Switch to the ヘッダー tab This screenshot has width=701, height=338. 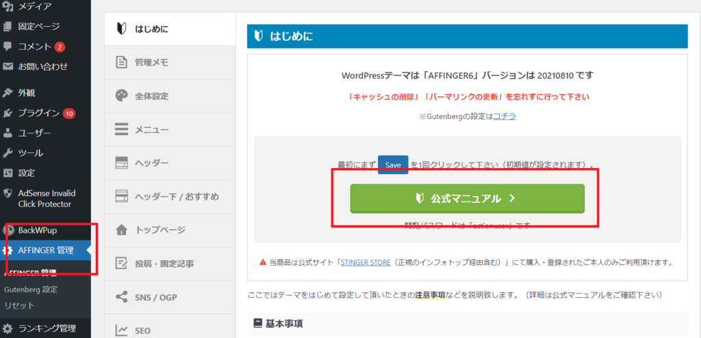(170, 163)
